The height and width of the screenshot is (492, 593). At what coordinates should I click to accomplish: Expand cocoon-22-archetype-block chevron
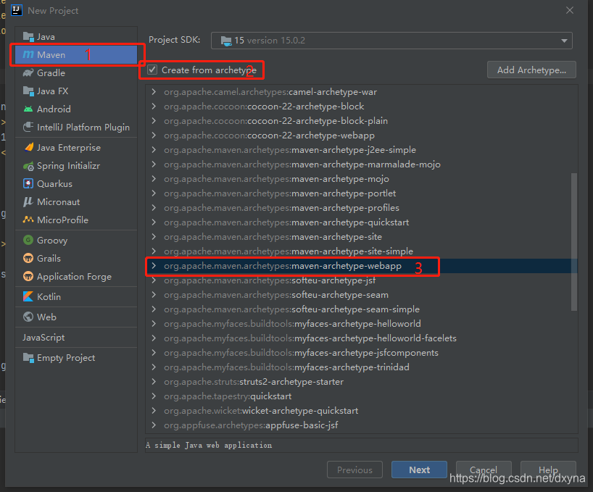click(154, 107)
